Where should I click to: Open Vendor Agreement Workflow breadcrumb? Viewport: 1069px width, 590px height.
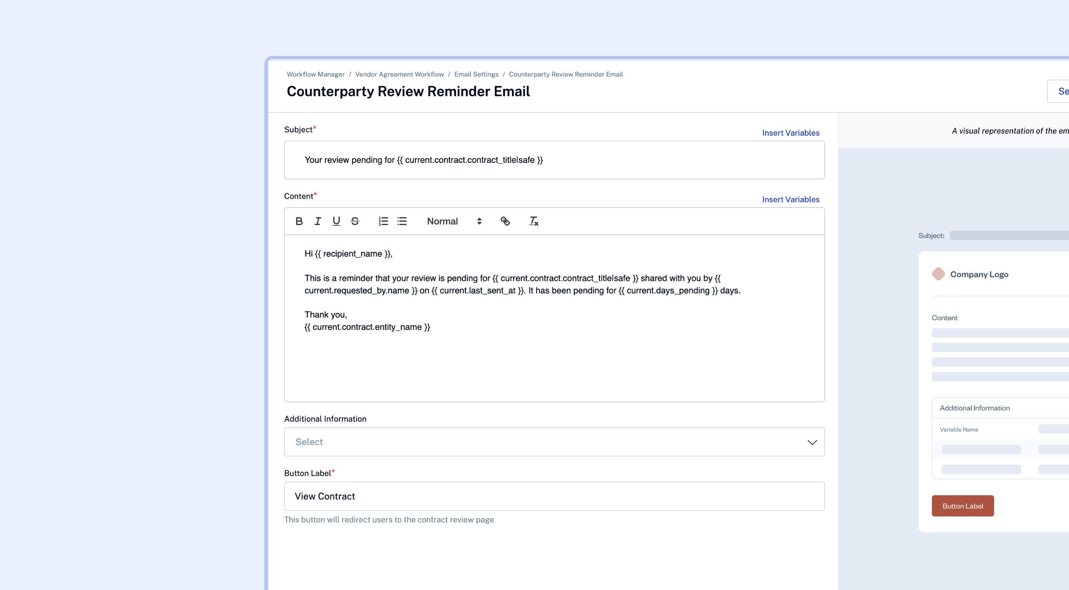pyautogui.click(x=399, y=74)
